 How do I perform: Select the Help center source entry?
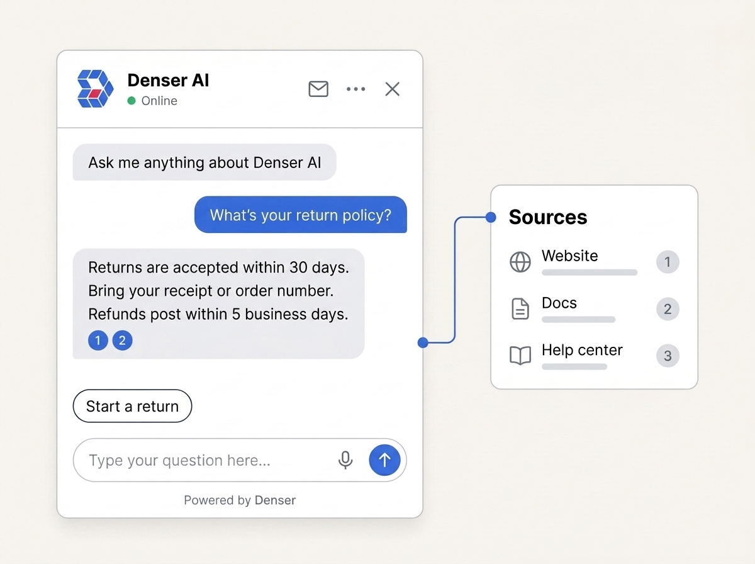(x=594, y=356)
